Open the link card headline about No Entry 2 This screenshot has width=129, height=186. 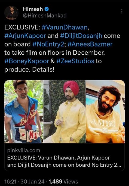pos(64,161)
